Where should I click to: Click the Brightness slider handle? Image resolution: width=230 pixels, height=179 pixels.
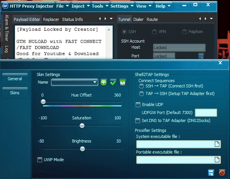tap(82, 149)
